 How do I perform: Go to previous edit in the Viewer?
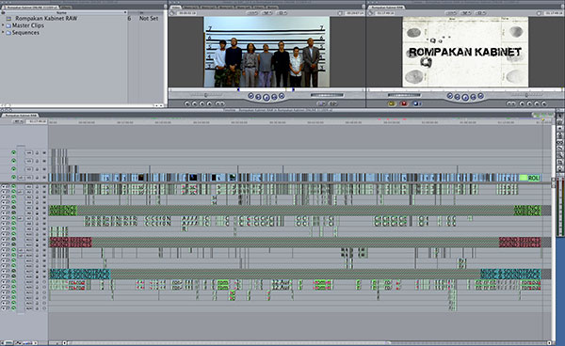(251, 96)
